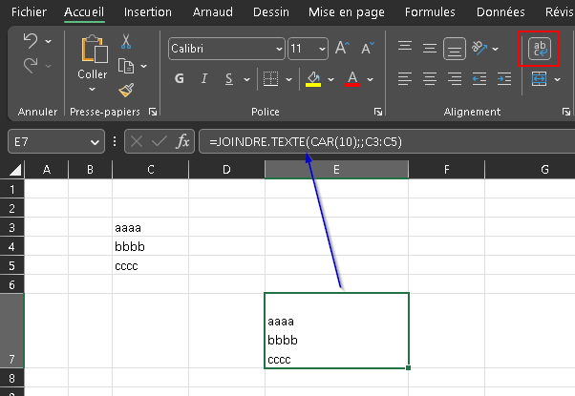Click the Center horizontally icon
This screenshot has height=396, width=575.
point(430,79)
